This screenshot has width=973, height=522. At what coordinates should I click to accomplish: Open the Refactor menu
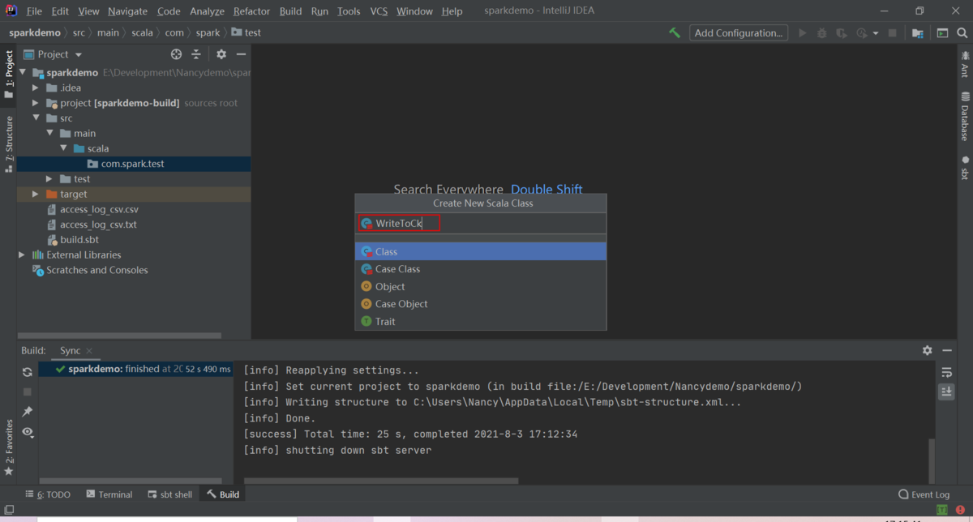tap(251, 11)
